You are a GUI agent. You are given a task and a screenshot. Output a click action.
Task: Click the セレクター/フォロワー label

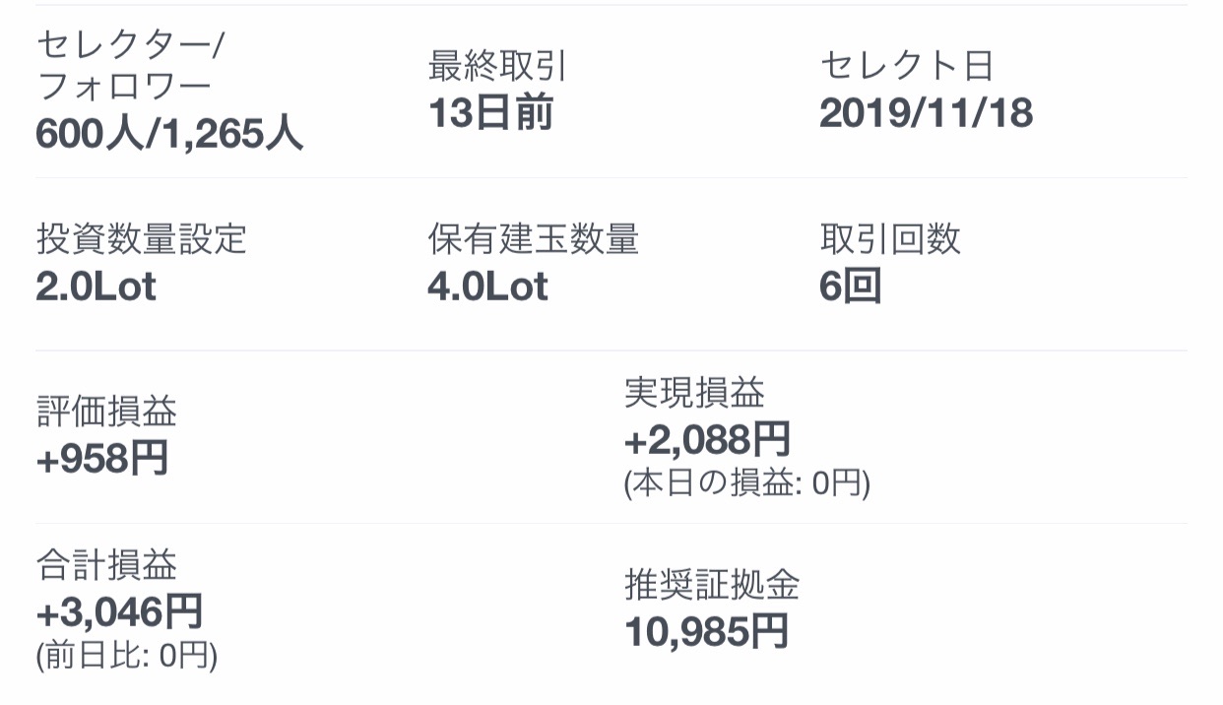click(x=131, y=67)
